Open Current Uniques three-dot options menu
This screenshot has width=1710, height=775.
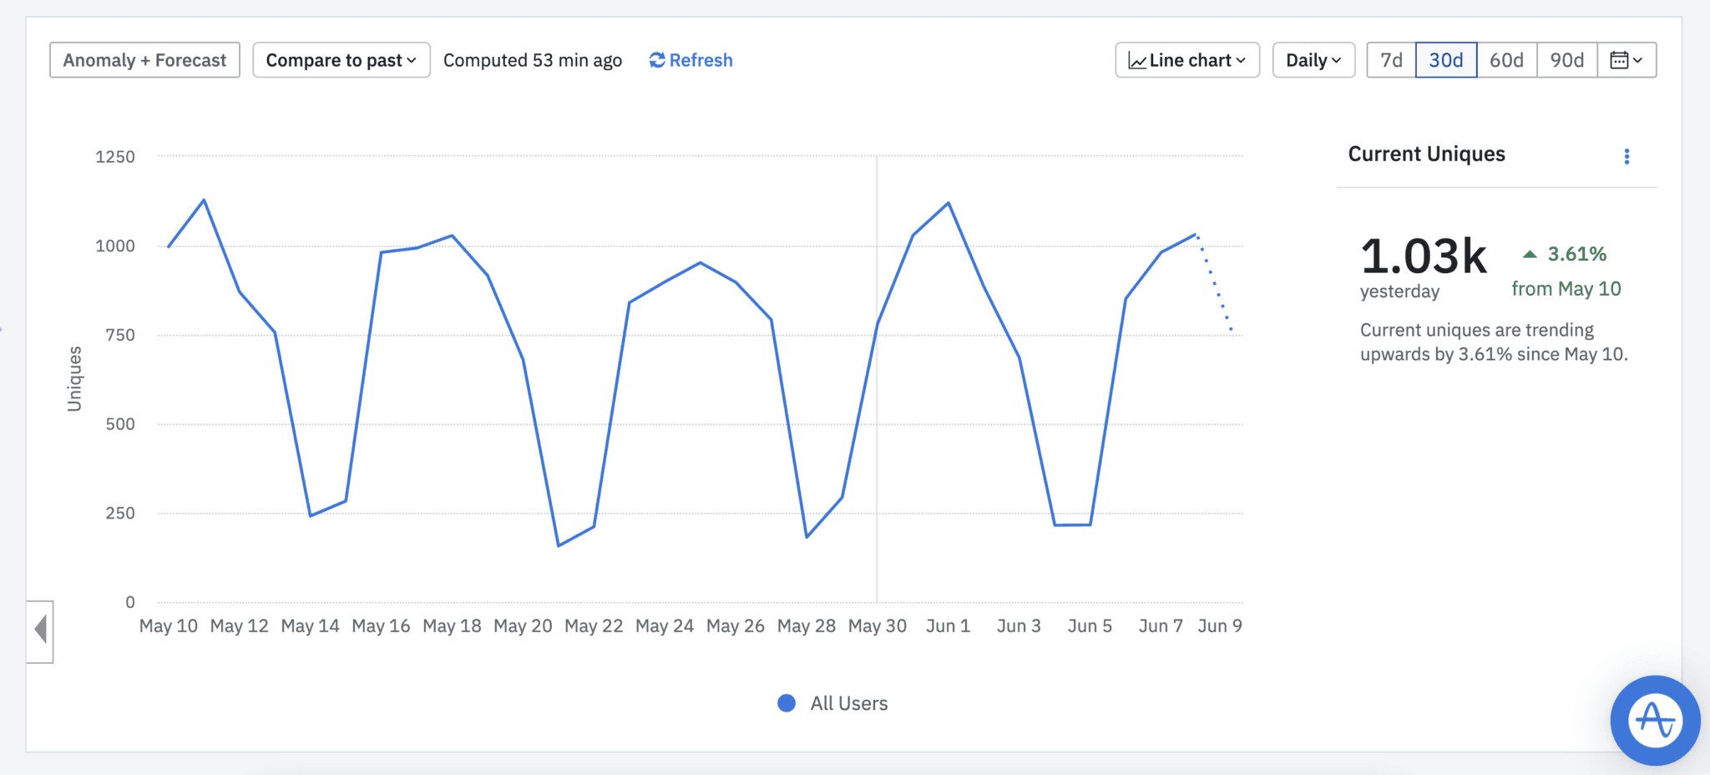[x=1626, y=156]
